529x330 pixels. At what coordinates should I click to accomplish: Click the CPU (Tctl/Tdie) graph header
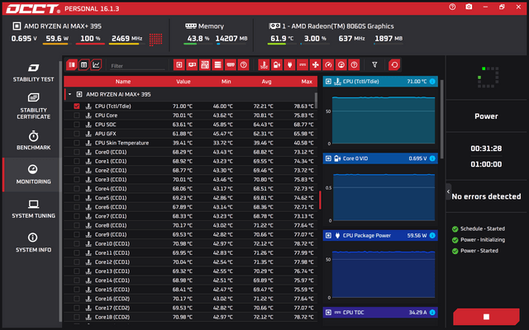[x=380, y=82]
